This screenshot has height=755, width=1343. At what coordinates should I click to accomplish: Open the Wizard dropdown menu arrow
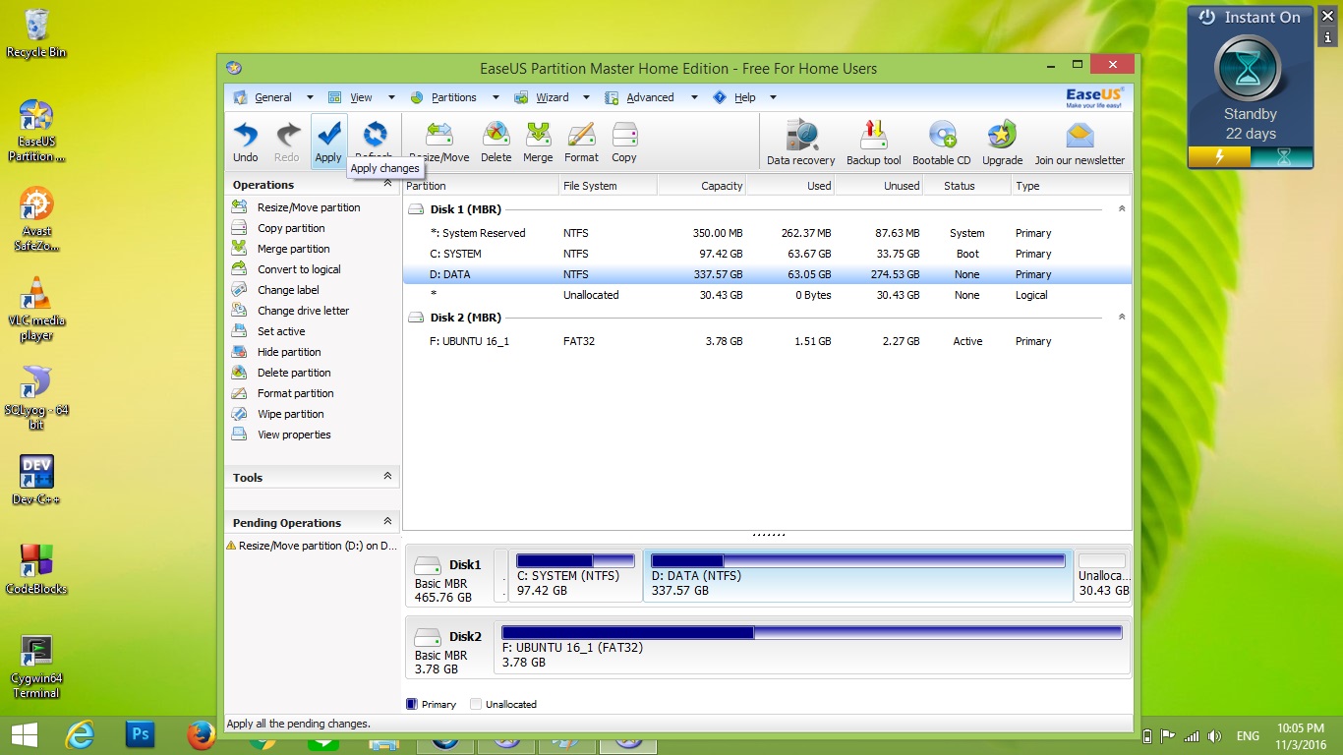pyautogui.click(x=585, y=97)
